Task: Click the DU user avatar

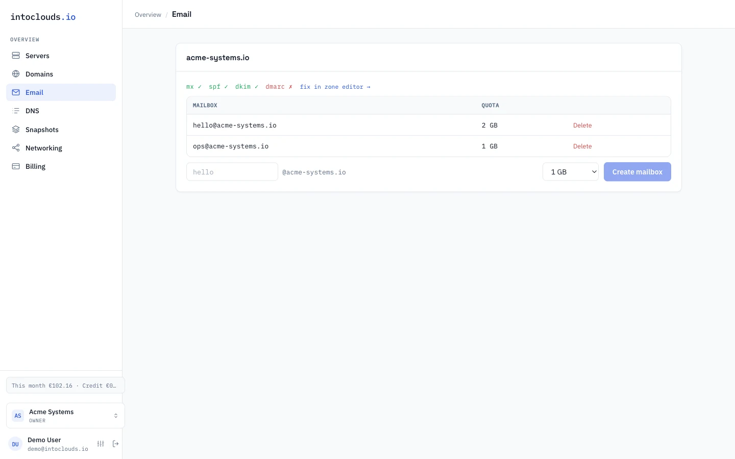Action: coord(15,444)
